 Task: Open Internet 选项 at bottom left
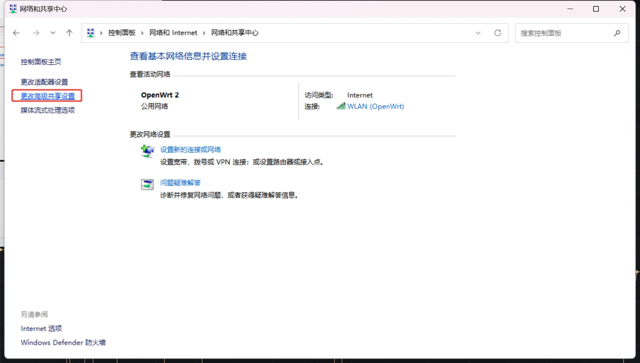click(x=41, y=328)
